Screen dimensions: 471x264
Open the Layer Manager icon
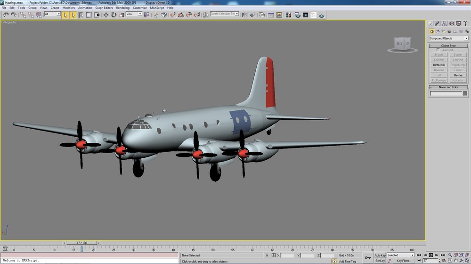coord(262,15)
